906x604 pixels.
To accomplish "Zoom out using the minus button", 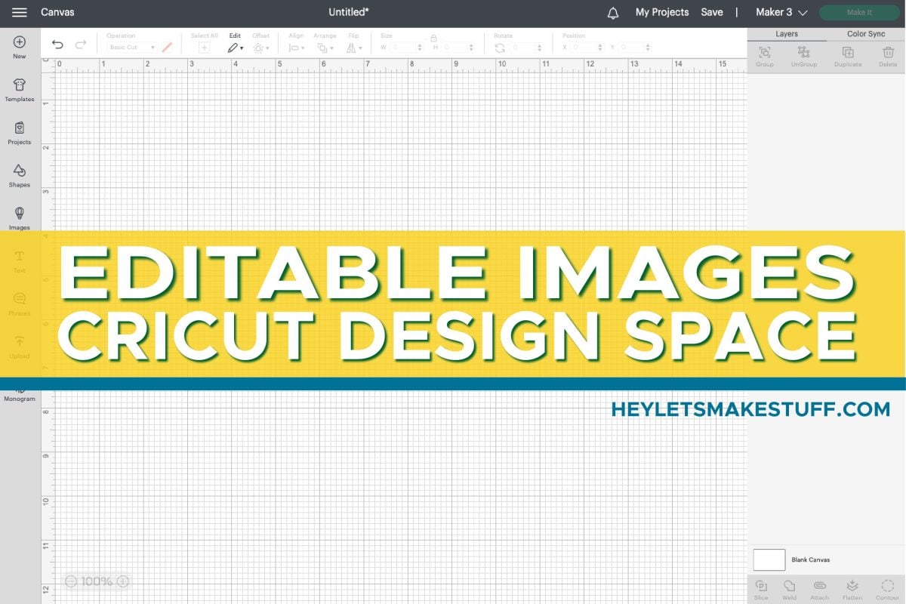I will (71, 581).
